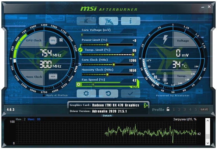217x149 pixels.
Task: Select profile slot 2
Action: (x=179, y=110)
